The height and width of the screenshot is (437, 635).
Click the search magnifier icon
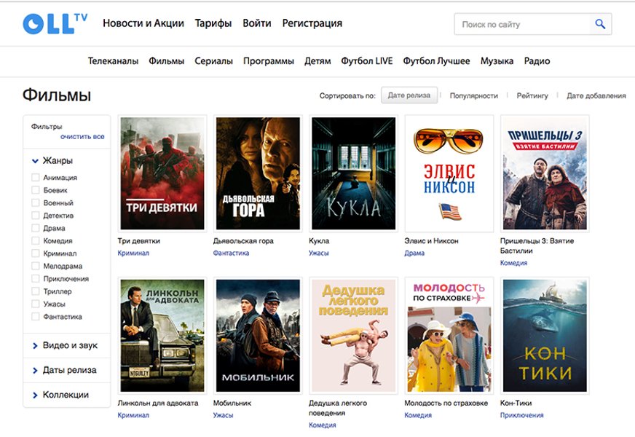pos(600,24)
